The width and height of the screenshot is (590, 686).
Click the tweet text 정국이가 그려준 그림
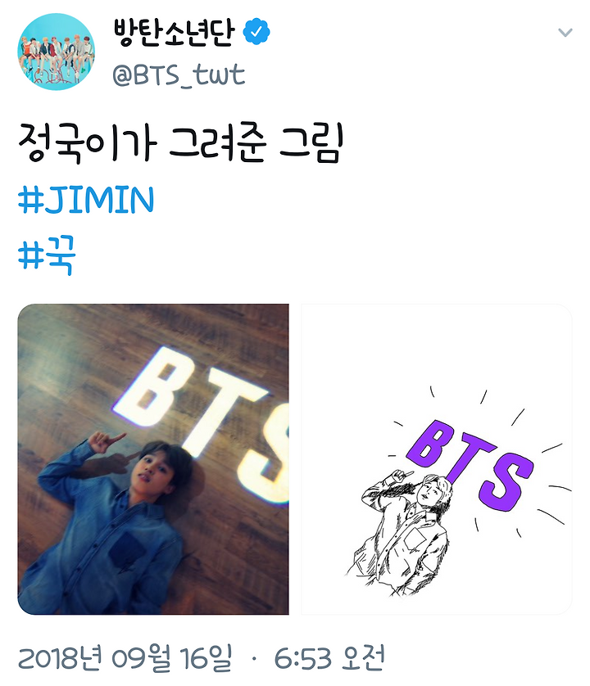pos(180,142)
